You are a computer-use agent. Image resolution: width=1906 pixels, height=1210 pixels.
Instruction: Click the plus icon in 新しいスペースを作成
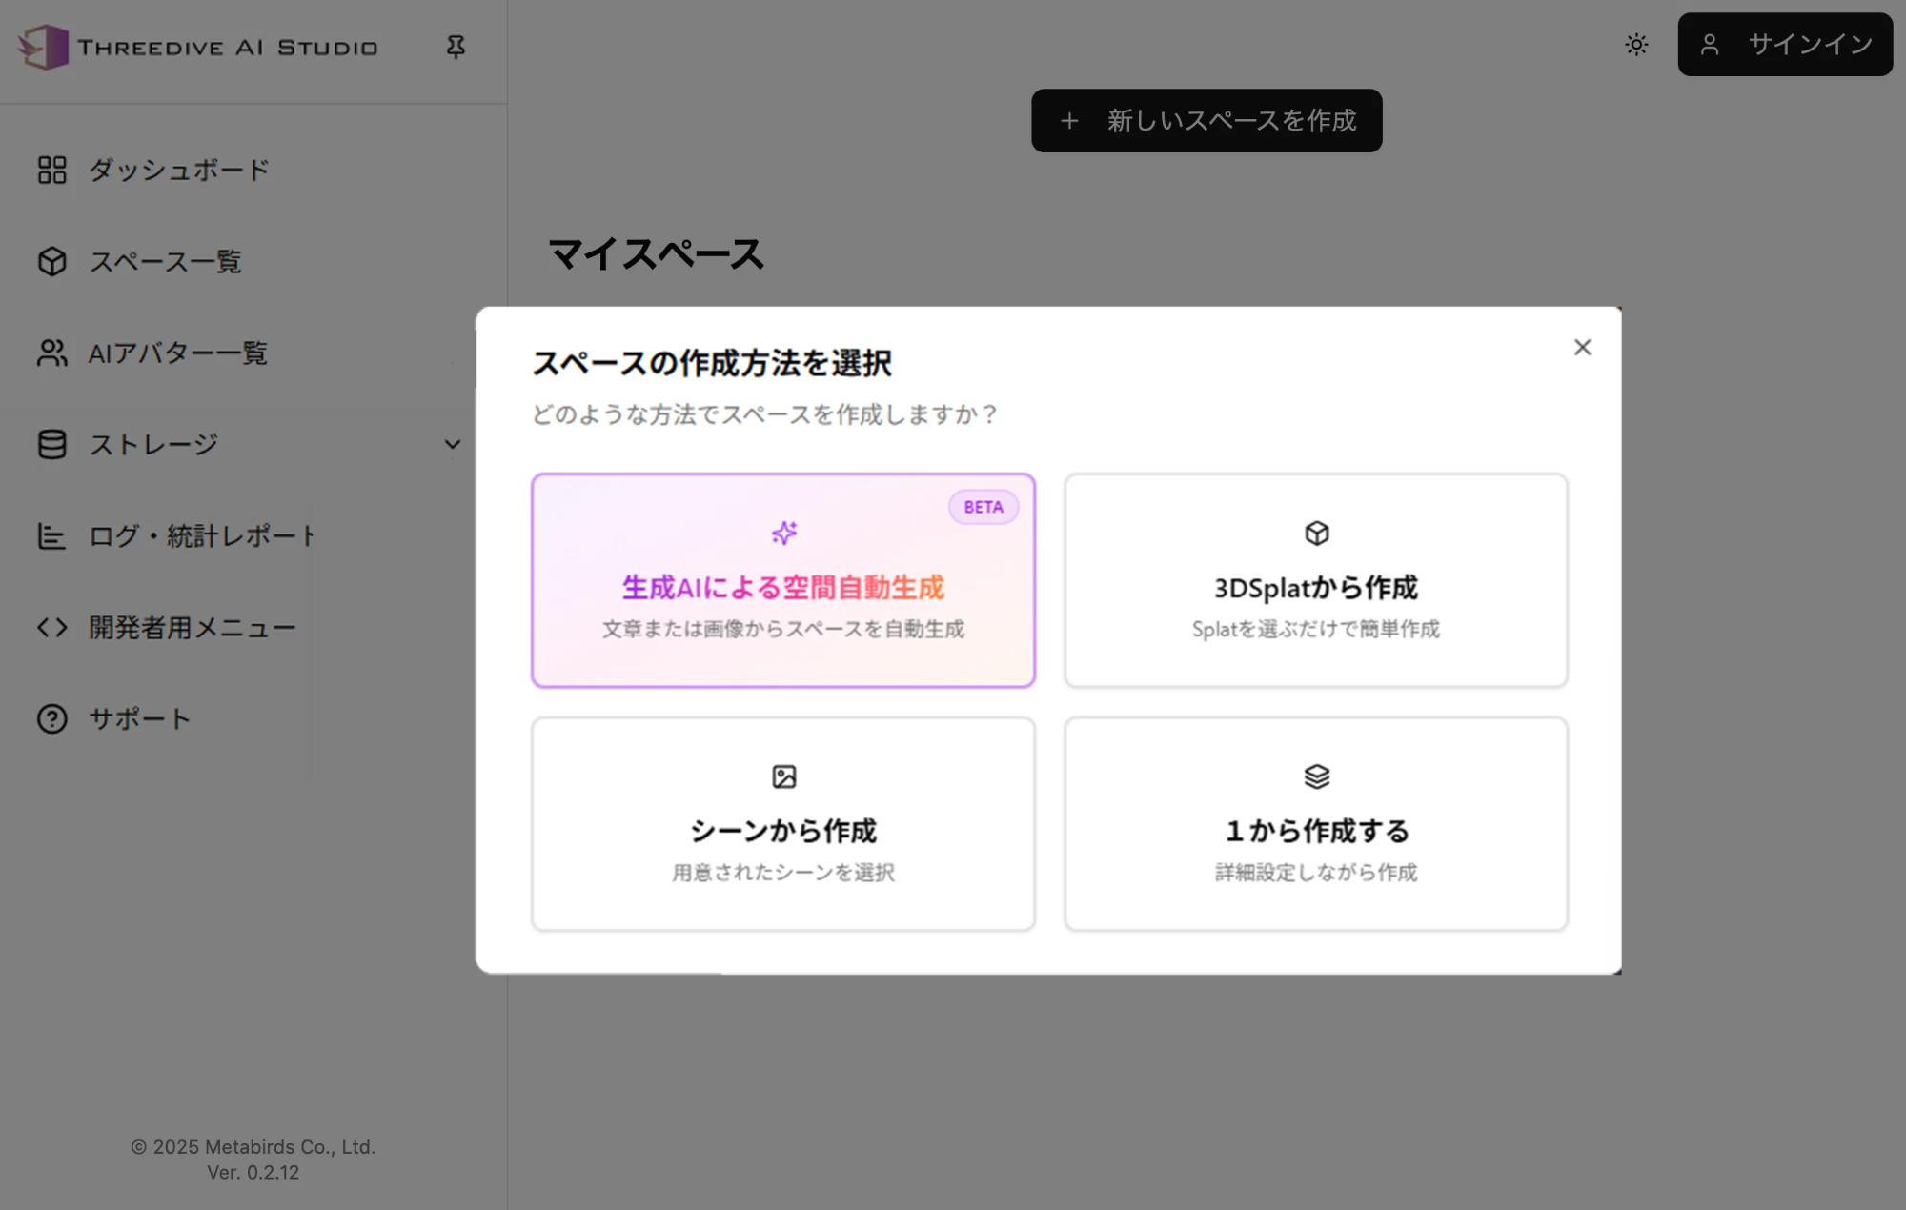(1069, 121)
